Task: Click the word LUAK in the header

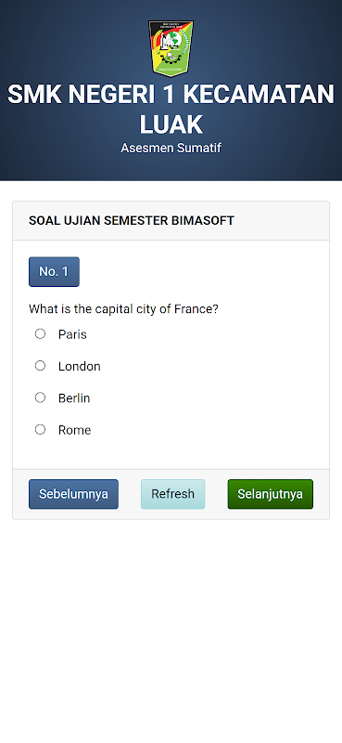Action: (x=171, y=124)
